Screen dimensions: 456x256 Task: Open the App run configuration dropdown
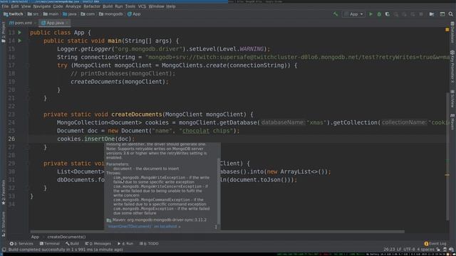(353, 14)
